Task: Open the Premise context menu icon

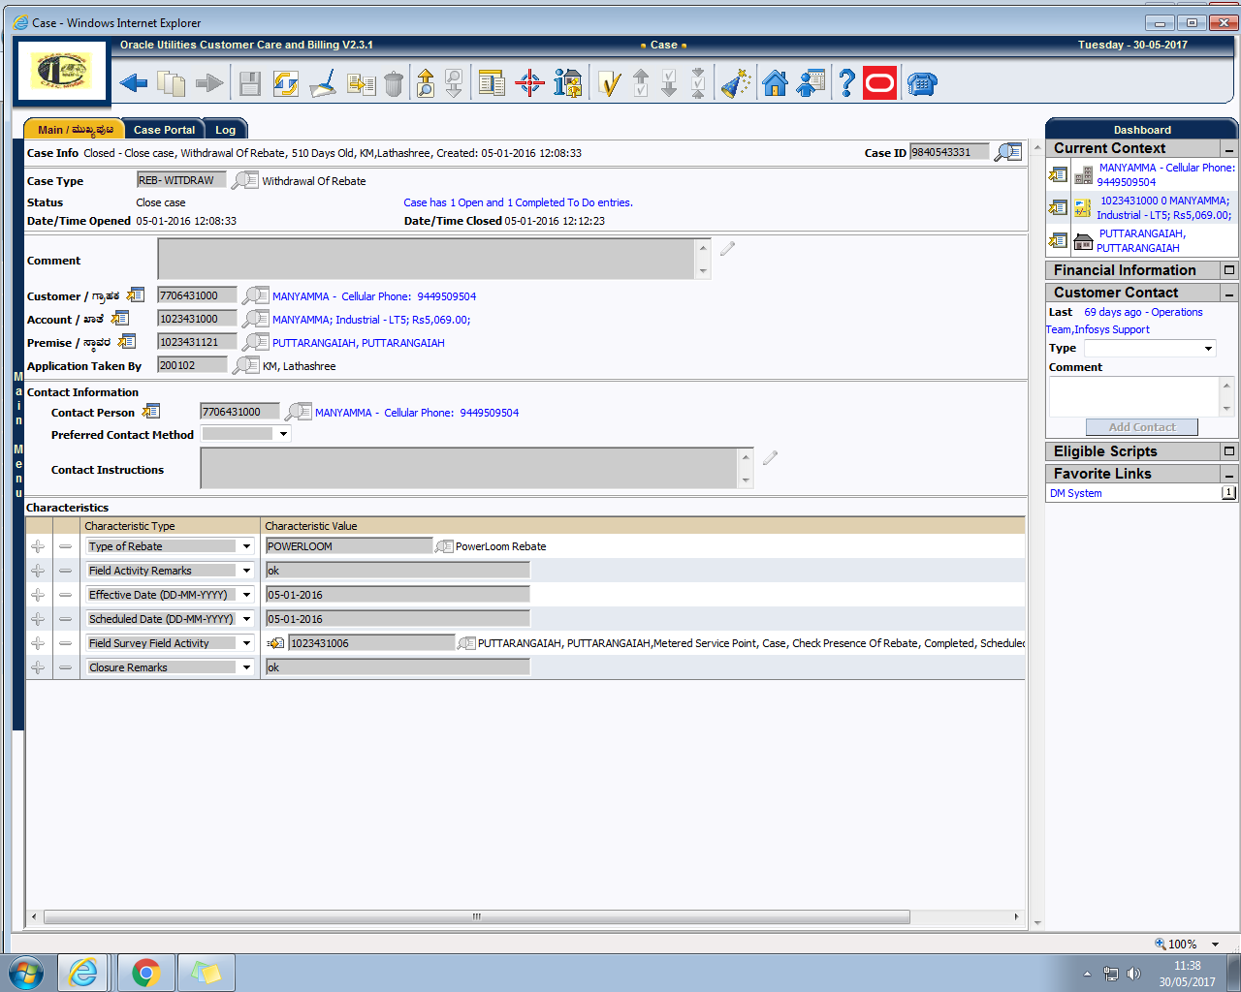Action: 127,341
